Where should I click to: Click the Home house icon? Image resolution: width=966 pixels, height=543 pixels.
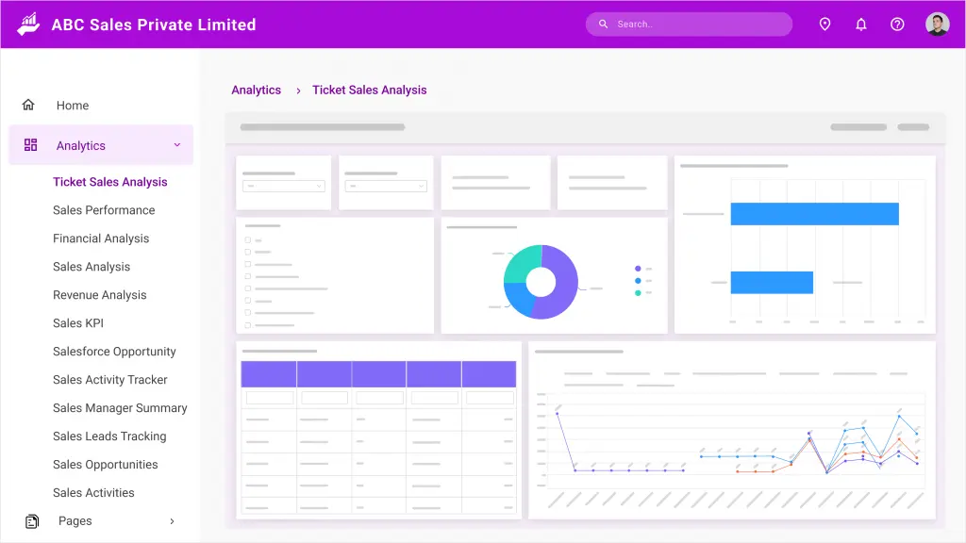(x=28, y=105)
